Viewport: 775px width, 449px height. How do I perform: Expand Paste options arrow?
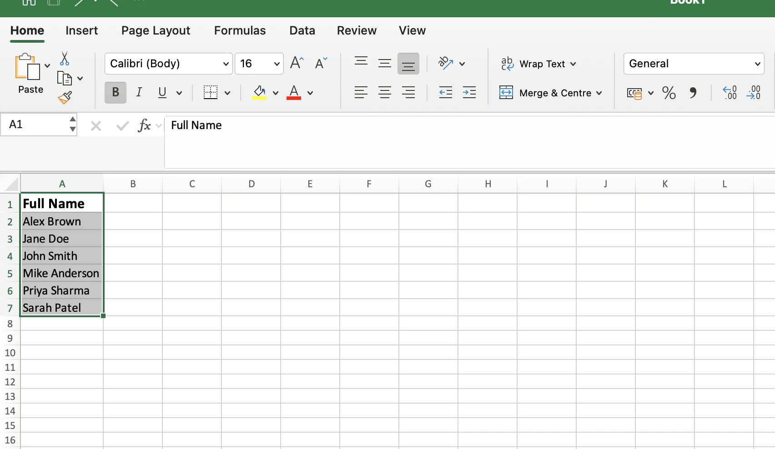[47, 66]
